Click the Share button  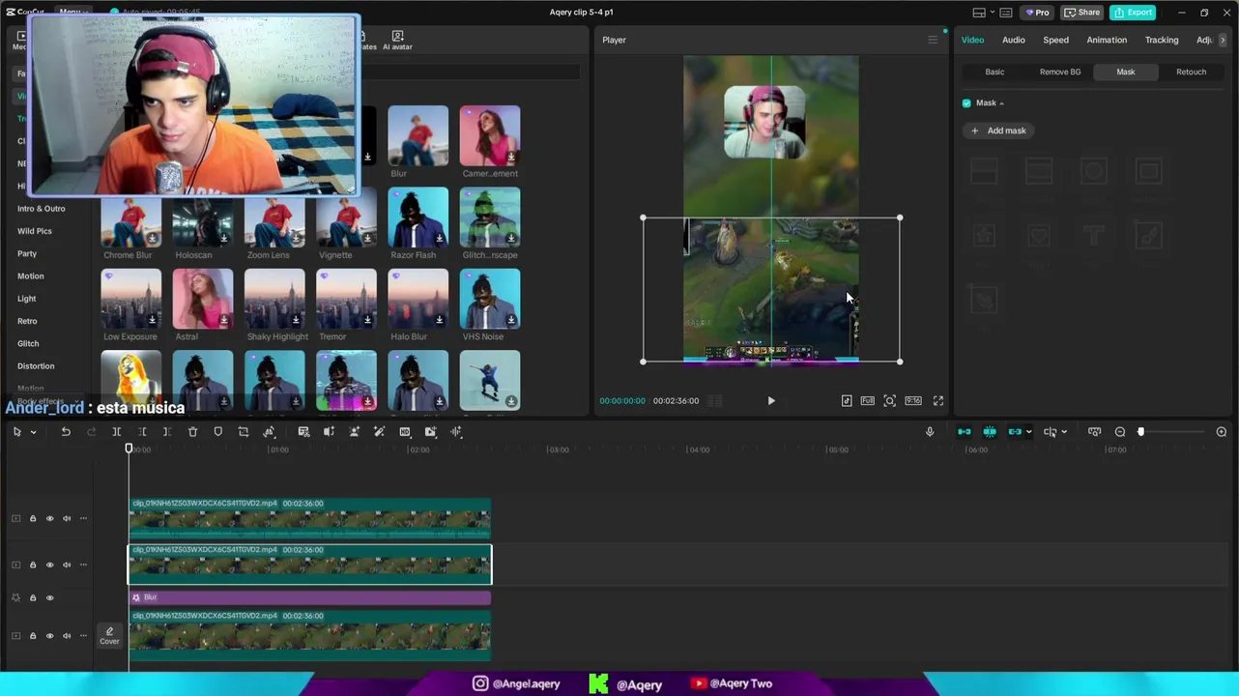pos(1082,13)
